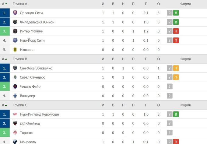The image size is (207, 144).
Task: Click the Nashville yellow team badge
Action: (x=15, y=50)
